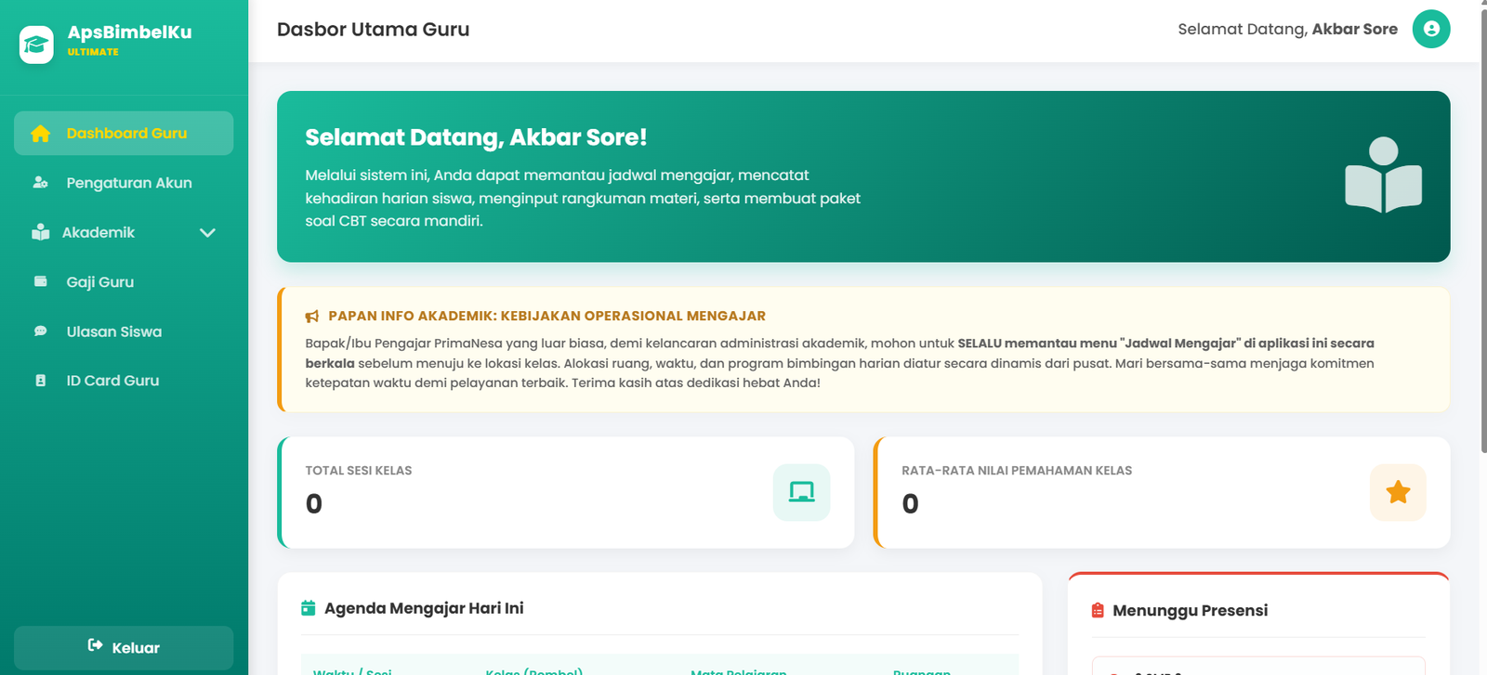The width and height of the screenshot is (1487, 675).
Task: Click the laptop icon in the Total Sesi Kelas card
Action: [x=801, y=492]
